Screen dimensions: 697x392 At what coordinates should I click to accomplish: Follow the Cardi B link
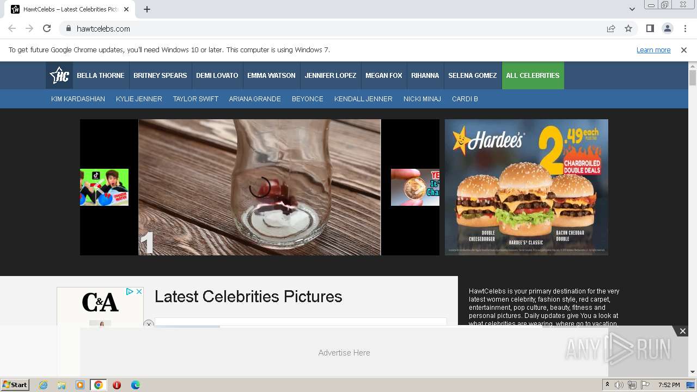tap(465, 99)
